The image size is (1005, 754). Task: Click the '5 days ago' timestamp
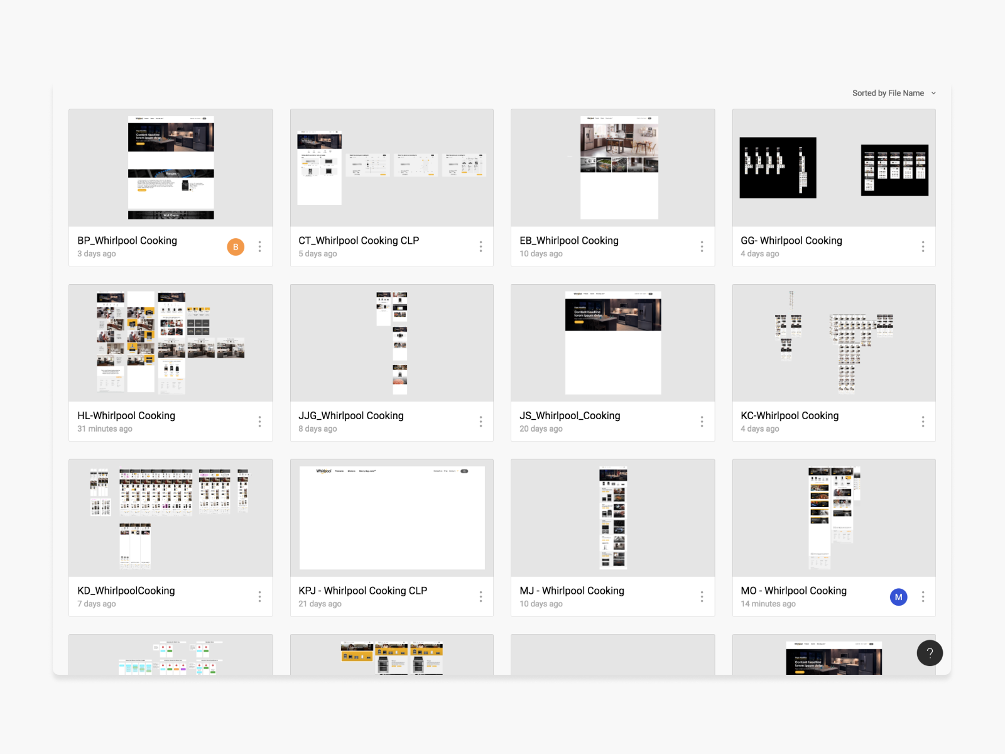click(318, 254)
